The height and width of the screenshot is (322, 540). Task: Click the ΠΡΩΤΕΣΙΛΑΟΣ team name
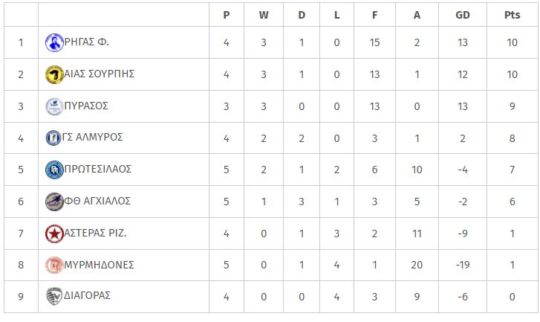click(98, 169)
